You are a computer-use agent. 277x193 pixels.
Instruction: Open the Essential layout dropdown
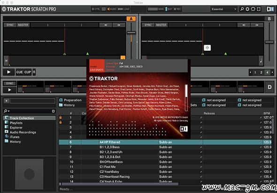(x=223, y=9)
